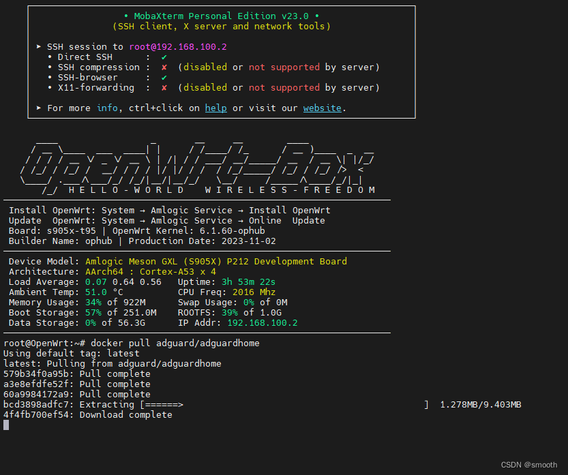Click the layer ID 579b34f0a95b line
This screenshot has width=568, height=475.
(x=77, y=373)
